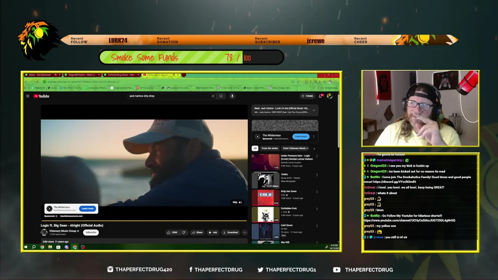The image size is (498, 280).
Task: Skip the ad in the video player
Action: point(237,202)
